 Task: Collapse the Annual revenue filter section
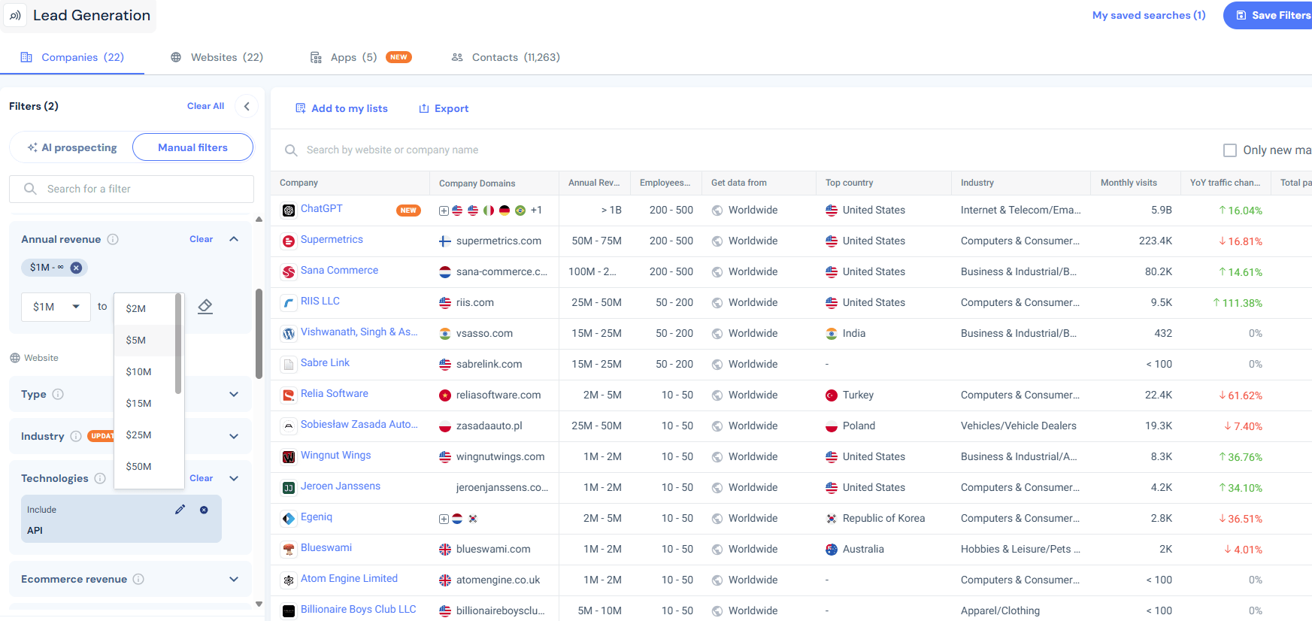[234, 239]
